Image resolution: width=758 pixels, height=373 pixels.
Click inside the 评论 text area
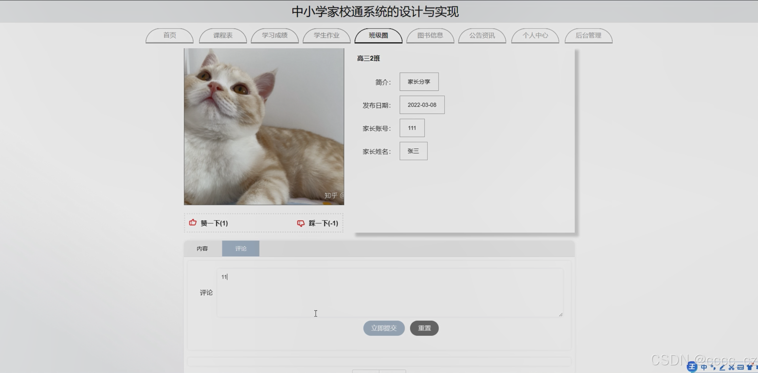pyautogui.click(x=389, y=293)
